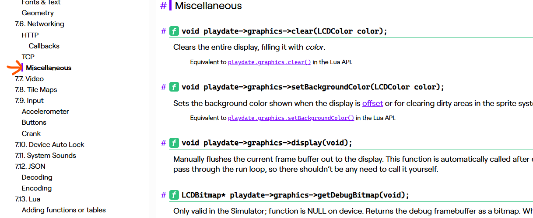Click the green function icon beside clear()
Viewport: 533px width, 218px height.
tap(174, 31)
